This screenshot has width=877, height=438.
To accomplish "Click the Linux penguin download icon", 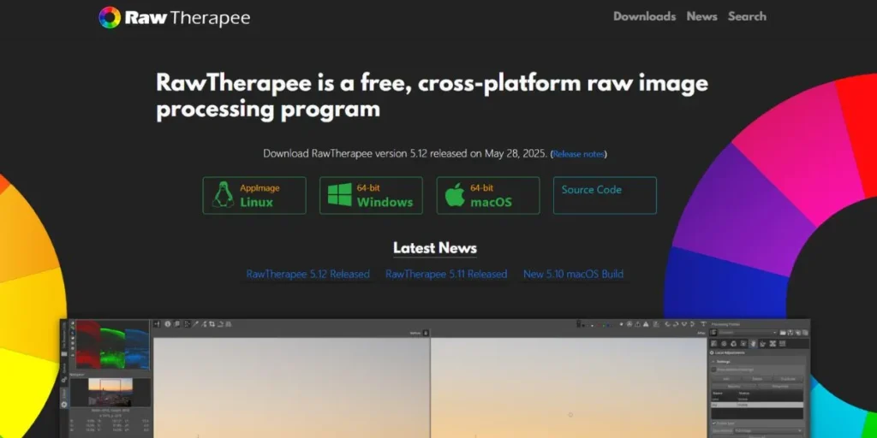I will [224, 196].
